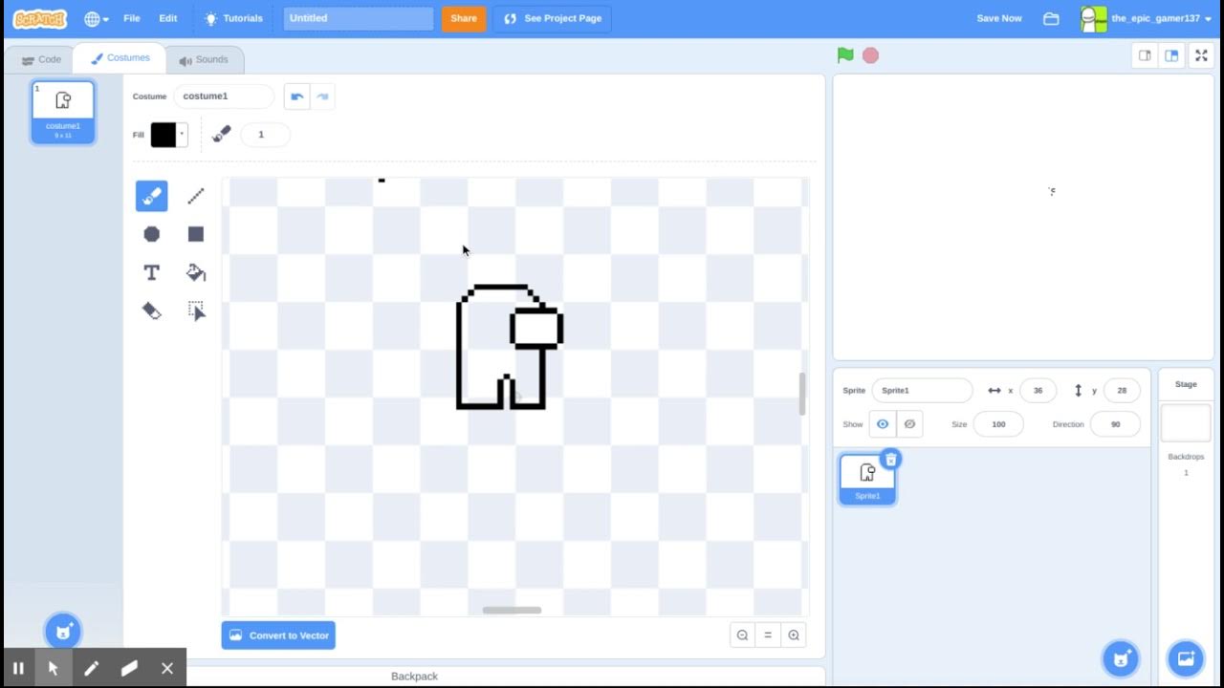Select the recorder pen annotation tool
Screen dimensions: 1224x688
click(92, 668)
